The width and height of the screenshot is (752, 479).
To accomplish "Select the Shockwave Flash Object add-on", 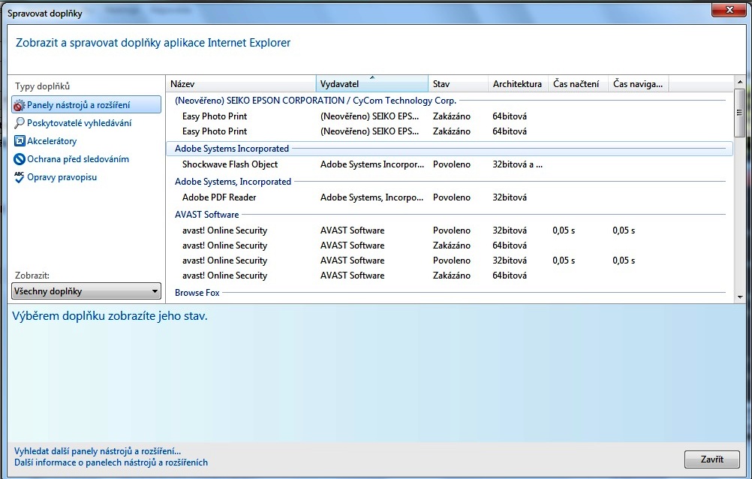I will 230,164.
